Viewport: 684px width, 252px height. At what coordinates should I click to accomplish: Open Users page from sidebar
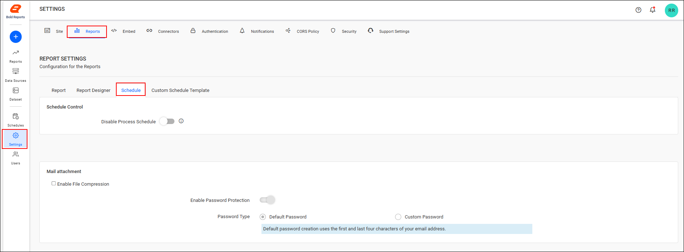point(16,158)
